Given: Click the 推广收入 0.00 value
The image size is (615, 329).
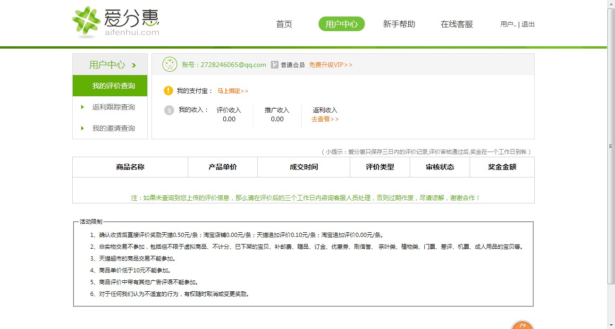Looking at the screenshot, I should point(277,119).
